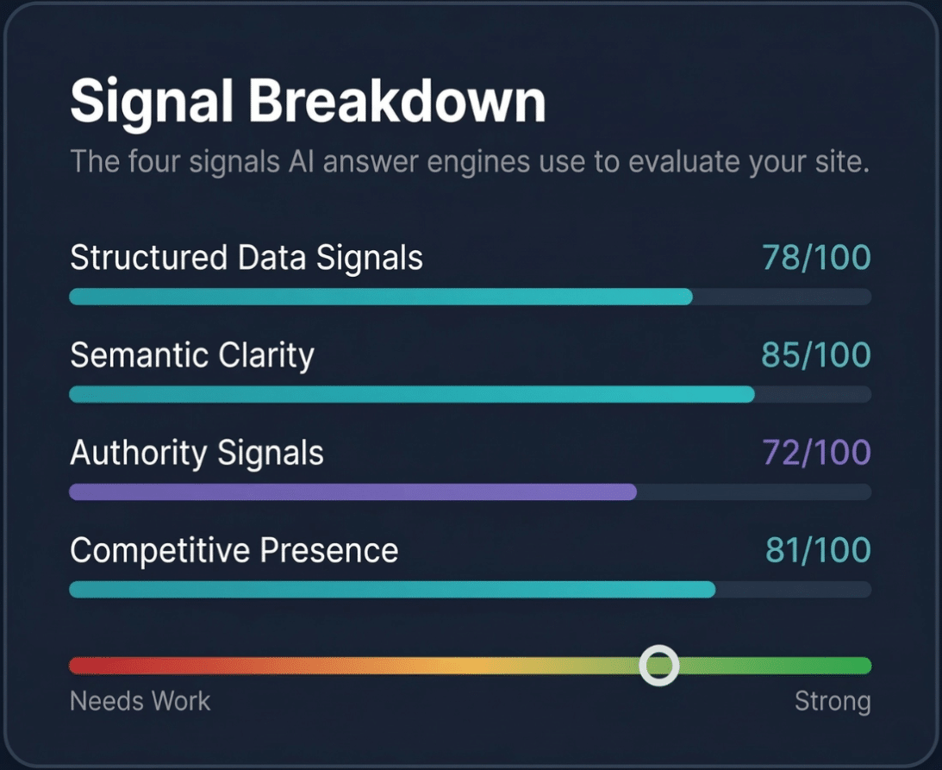The image size is (942, 770).
Task: Click the circular slider handle on the gradient
Action: coord(659,665)
